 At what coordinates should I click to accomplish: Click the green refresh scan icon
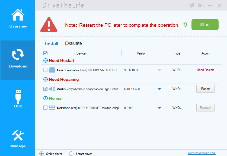point(185,25)
